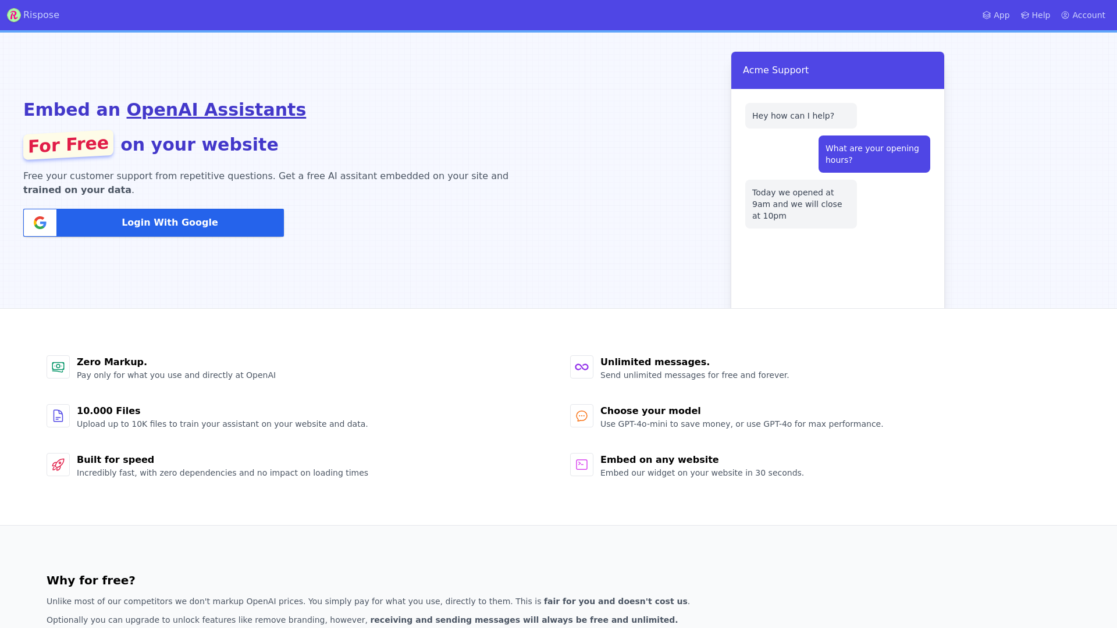
Task: Click the Google logo icon
Action: click(40, 223)
